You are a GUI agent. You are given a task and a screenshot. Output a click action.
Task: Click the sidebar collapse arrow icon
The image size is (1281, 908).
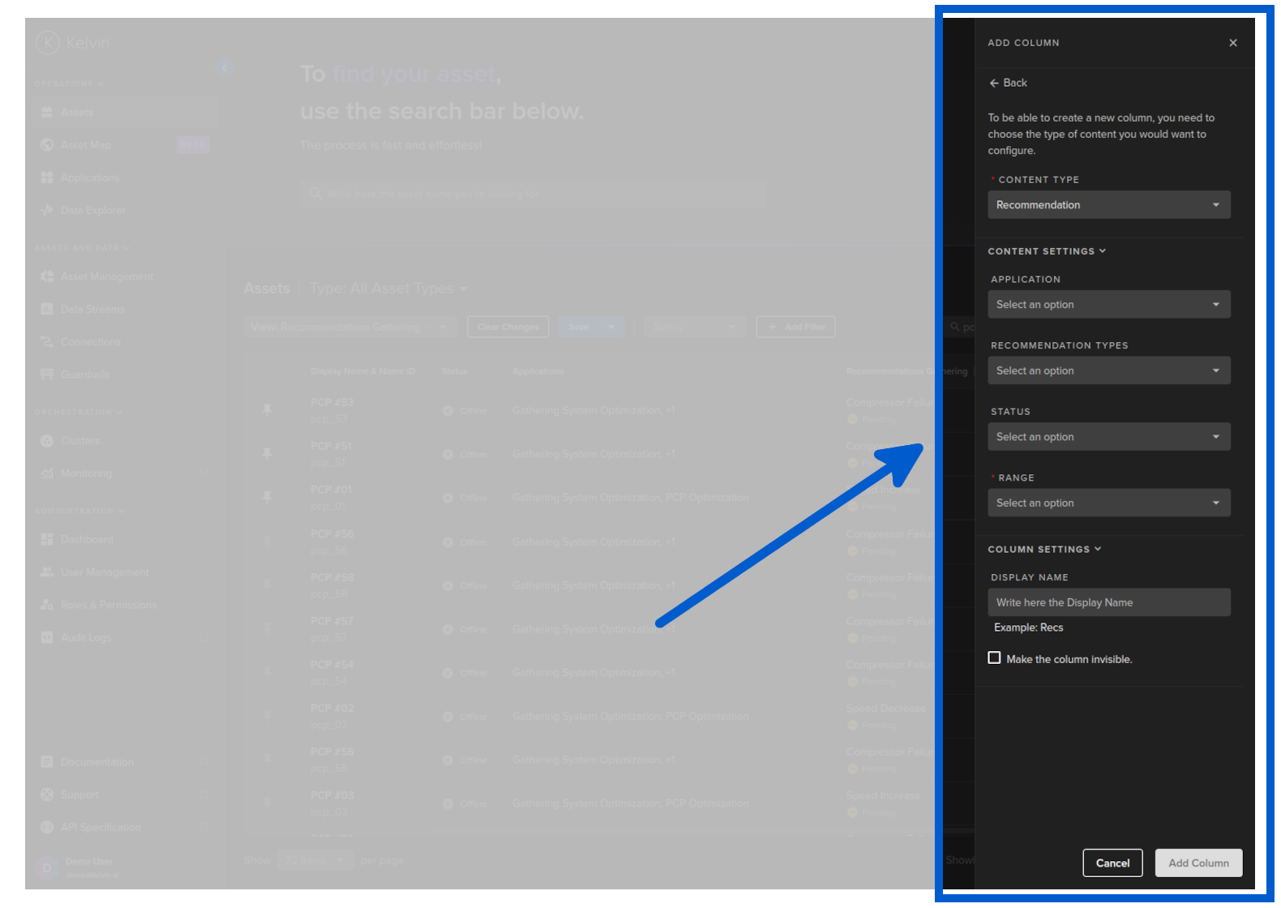[x=225, y=67]
